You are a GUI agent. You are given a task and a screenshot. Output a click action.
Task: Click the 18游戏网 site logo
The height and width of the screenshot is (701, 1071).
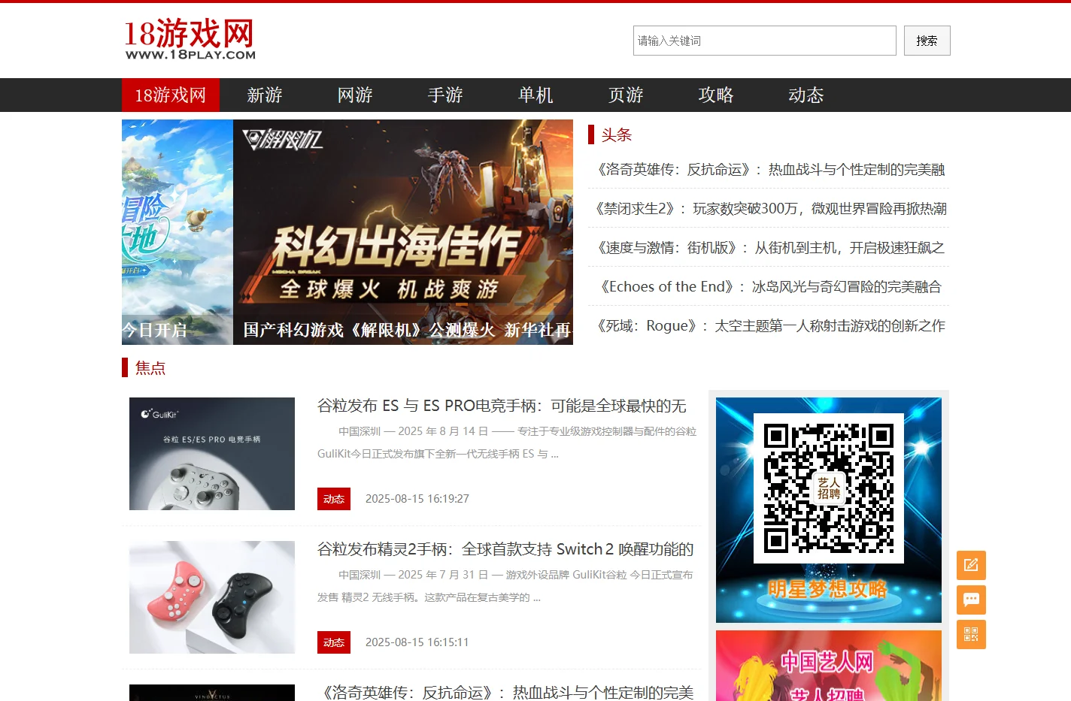[x=190, y=39]
